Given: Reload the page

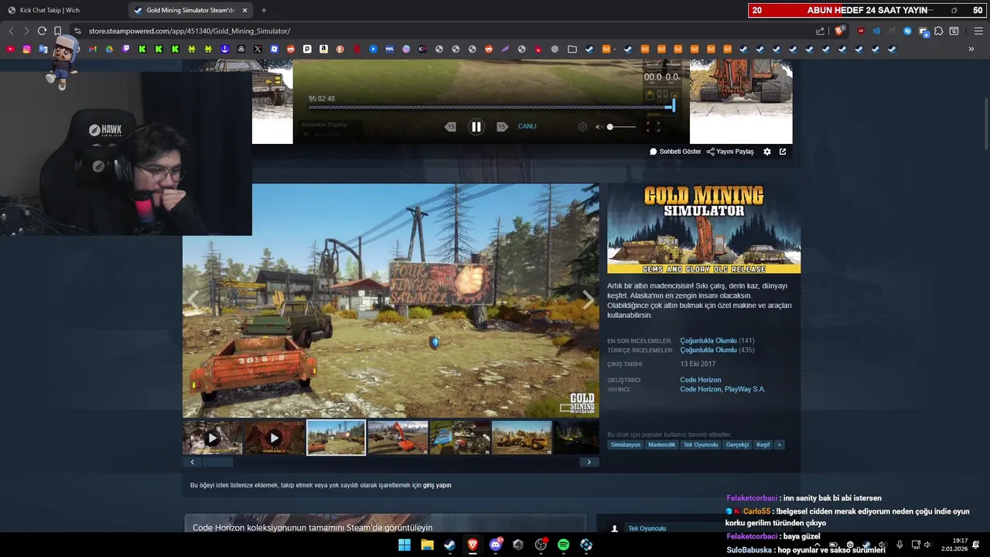Looking at the screenshot, I should 42,31.
